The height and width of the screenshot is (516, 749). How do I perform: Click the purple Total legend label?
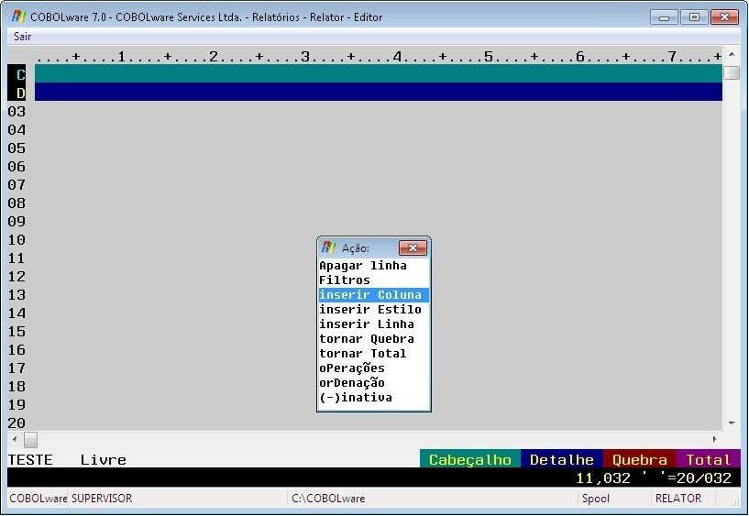click(708, 460)
